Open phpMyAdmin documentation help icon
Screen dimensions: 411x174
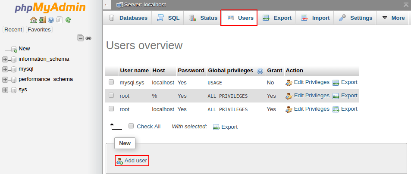(51, 20)
